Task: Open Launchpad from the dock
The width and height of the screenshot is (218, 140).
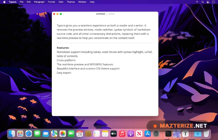Action: (20, 134)
